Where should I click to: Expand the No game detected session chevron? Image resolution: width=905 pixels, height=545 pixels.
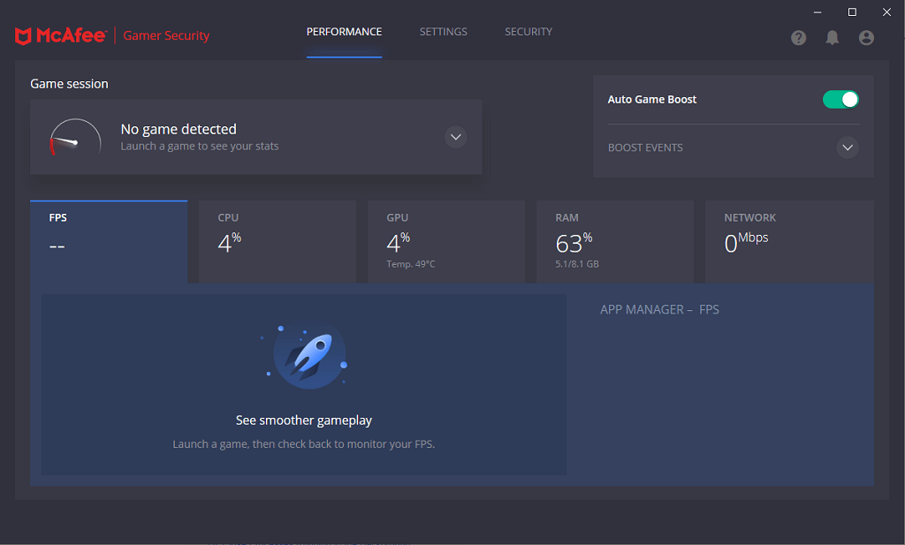455,137
